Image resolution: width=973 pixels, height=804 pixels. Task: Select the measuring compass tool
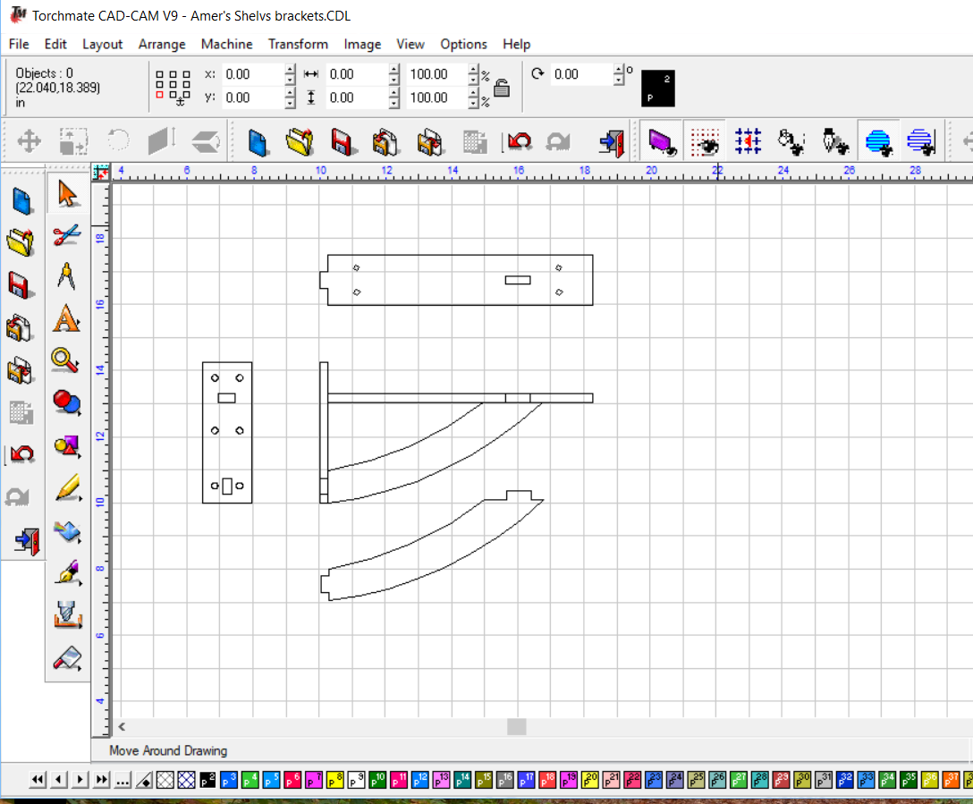point(67,277)
